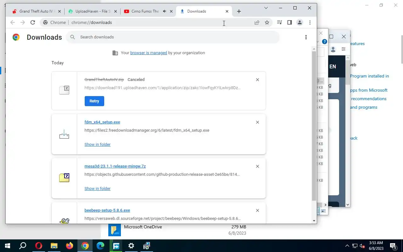Open the media controls icon
Screen dimensions: 403x252
coord(279,22)
